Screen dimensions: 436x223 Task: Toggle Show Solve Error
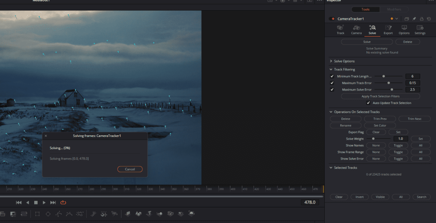[x=398, y=159]
